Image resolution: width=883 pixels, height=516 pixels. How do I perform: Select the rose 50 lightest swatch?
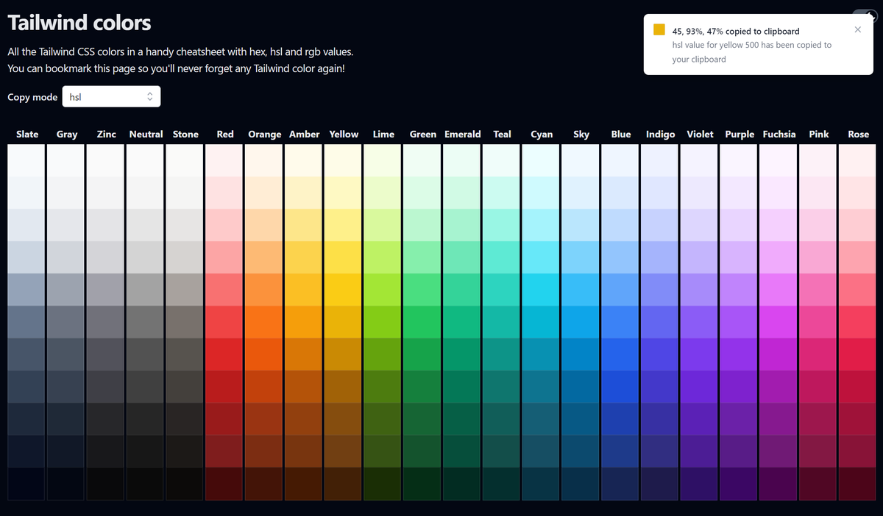pyautogui.click(x=859, y=160)
